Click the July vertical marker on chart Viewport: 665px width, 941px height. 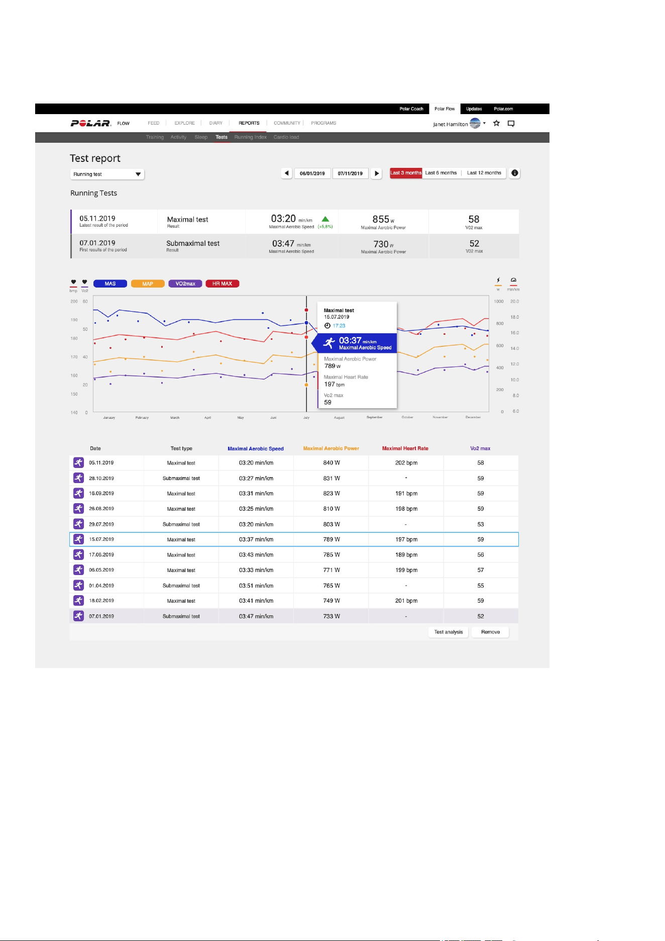pos(306,354)
